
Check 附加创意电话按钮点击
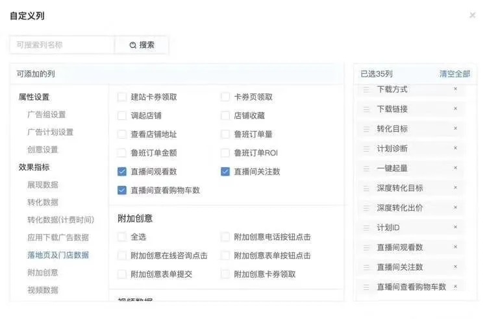click(x=225, y=237)
